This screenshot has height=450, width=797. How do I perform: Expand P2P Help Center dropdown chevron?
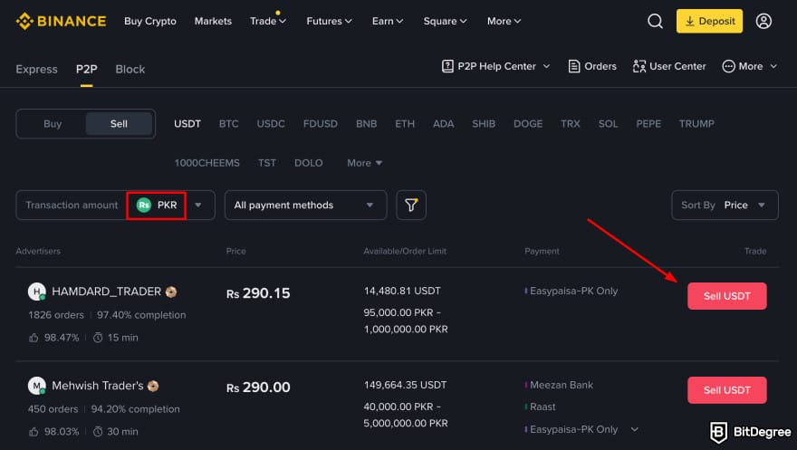coord(546,66)
